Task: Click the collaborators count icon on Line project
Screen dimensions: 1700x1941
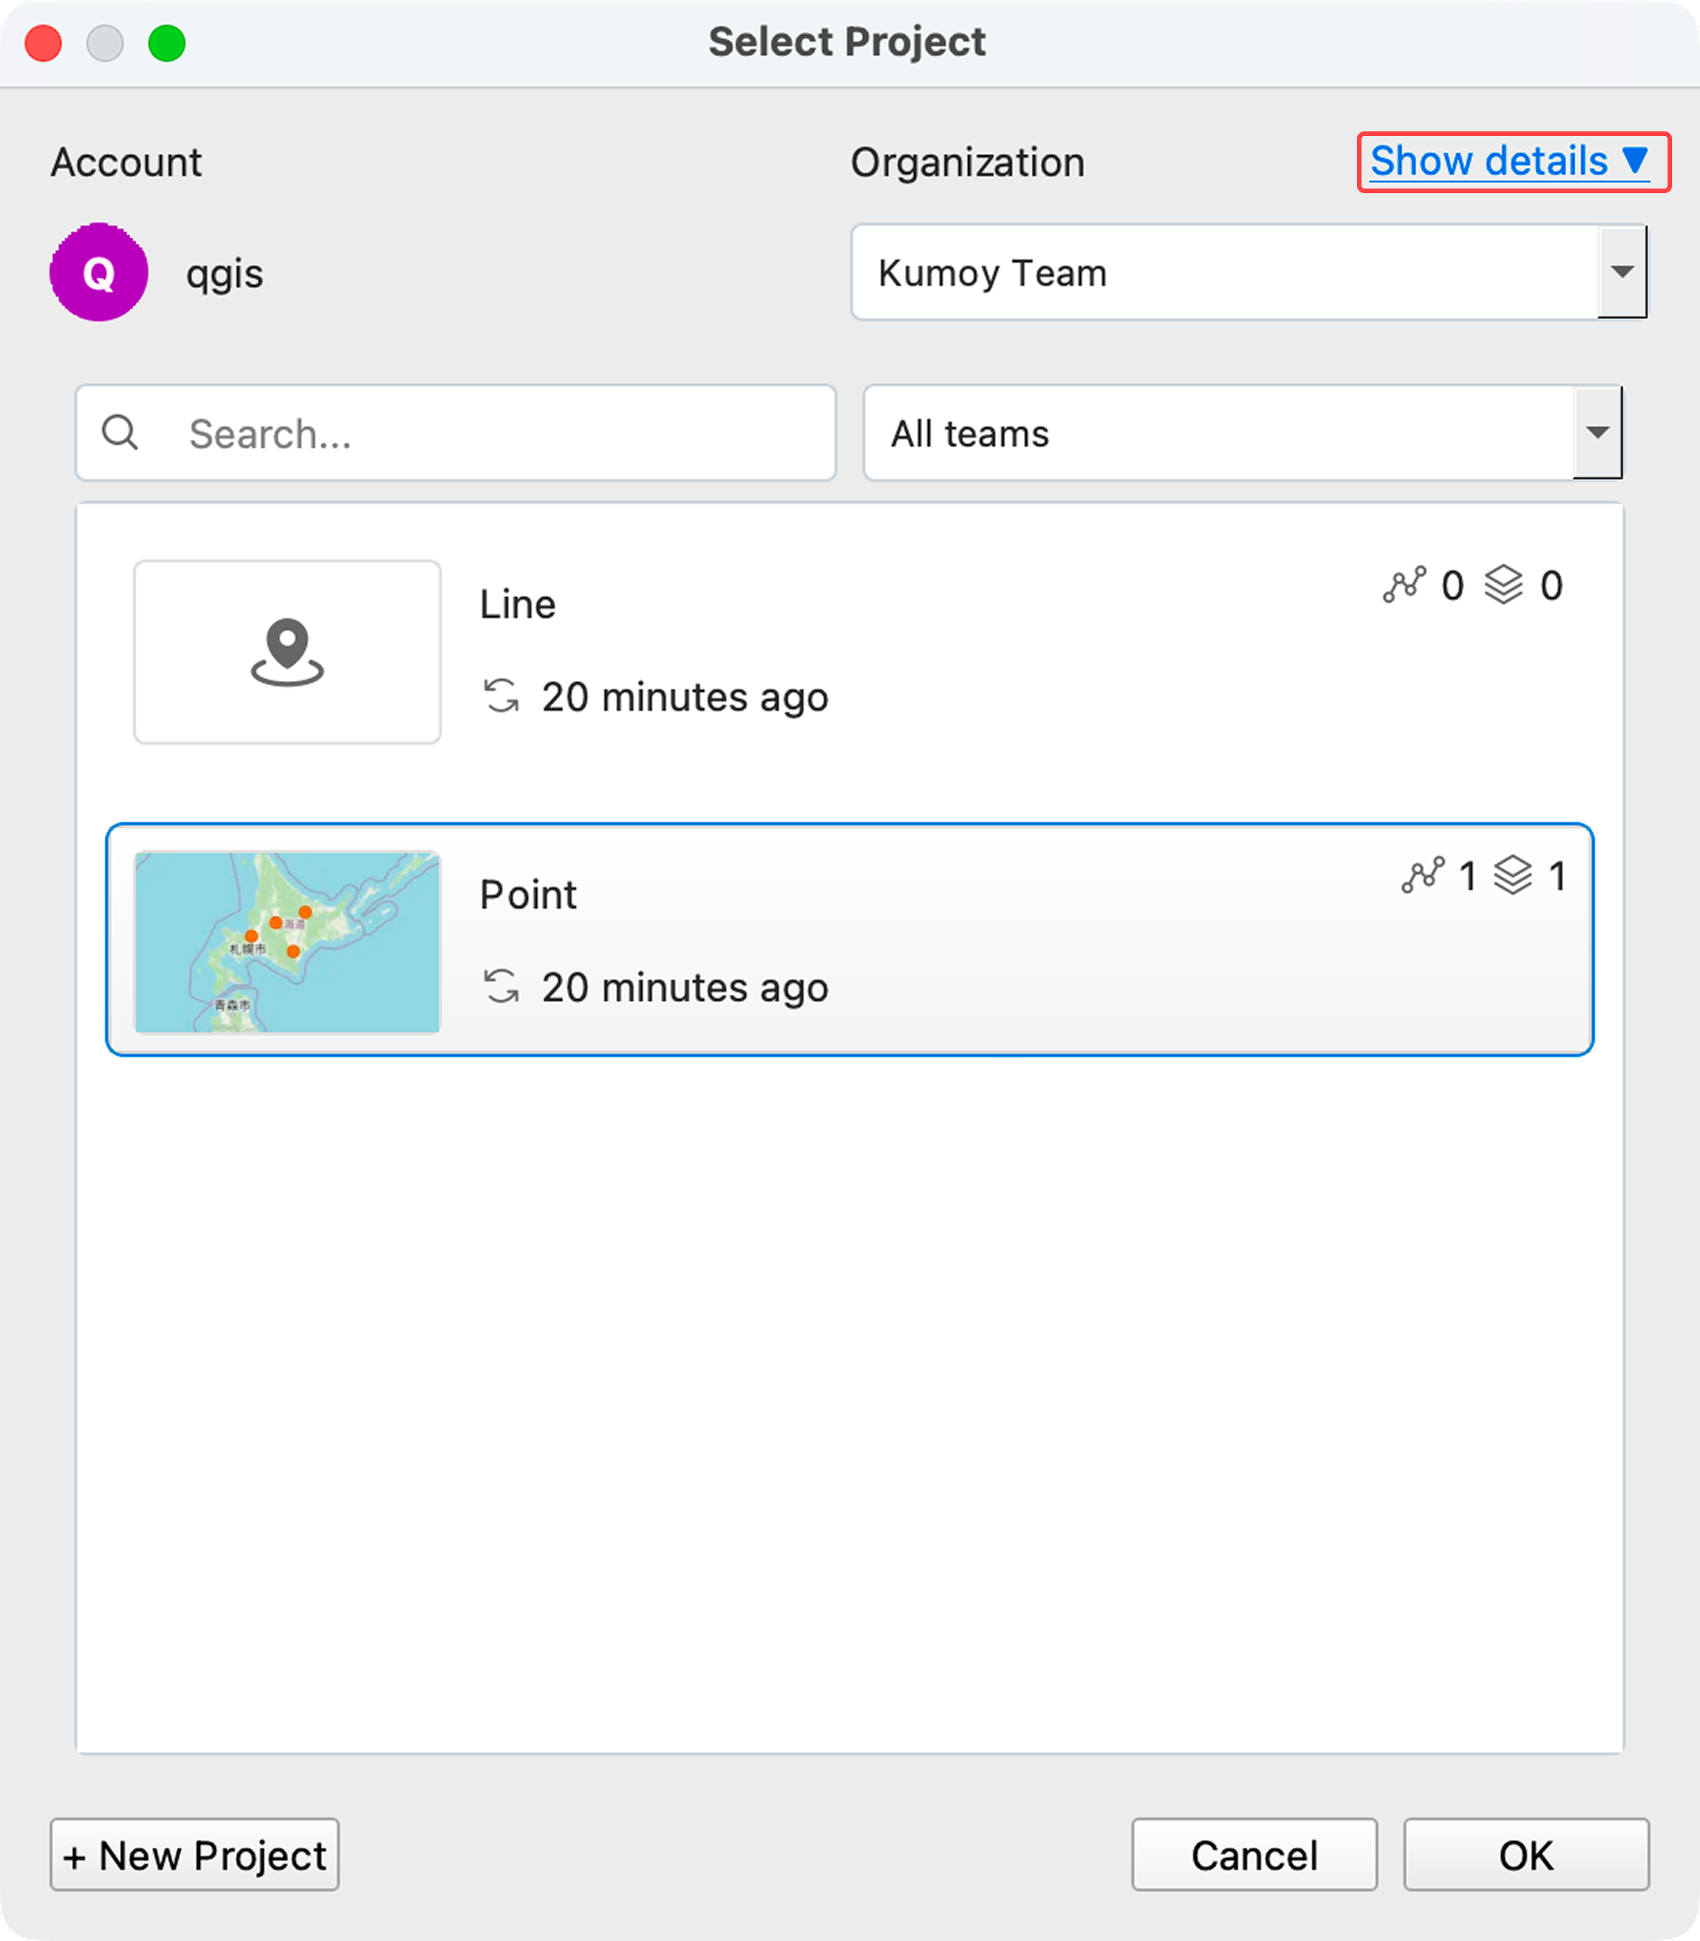Action: coord(1404,586)
